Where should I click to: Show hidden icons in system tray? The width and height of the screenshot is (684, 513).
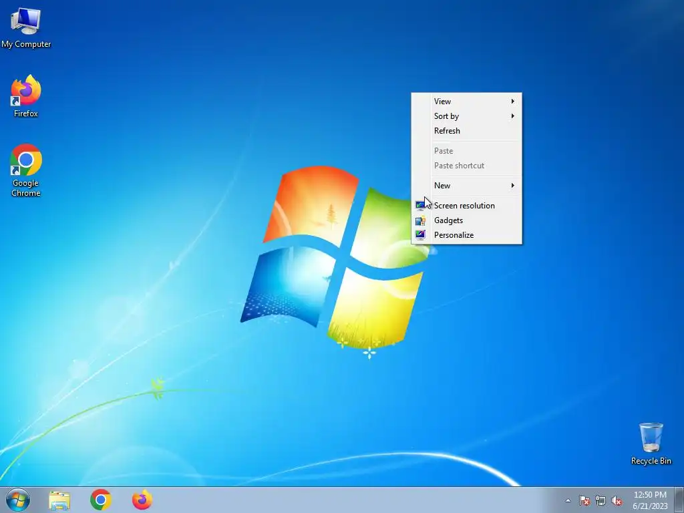pos(568,500)
